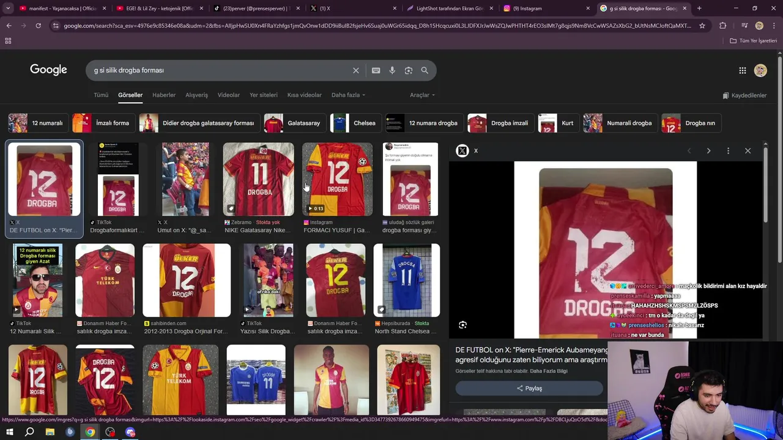Open the sahibinden.com 2012-2013 Drogba result

[x=187, y=289]
